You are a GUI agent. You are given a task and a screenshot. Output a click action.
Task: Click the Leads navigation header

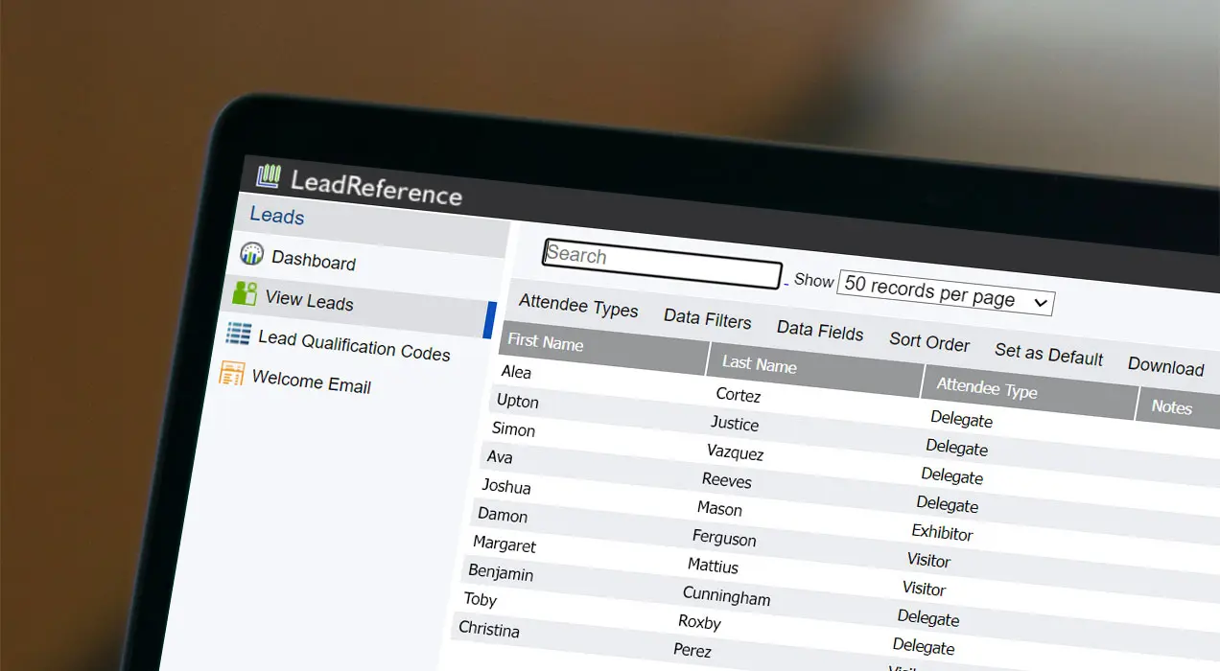tap(276, 217)
